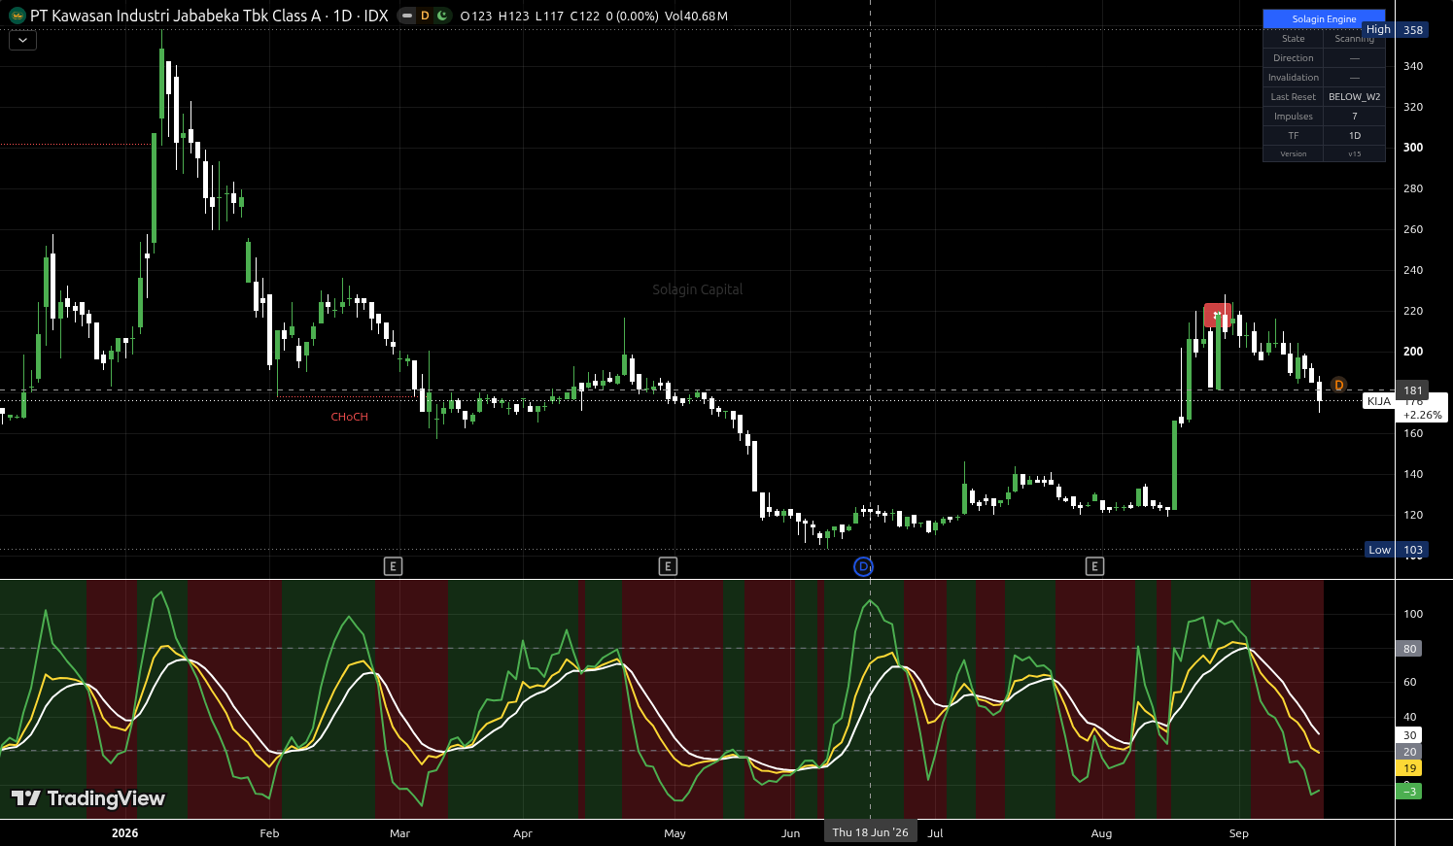
Task: Click the High 358 price label
Action: (1396, 30)
